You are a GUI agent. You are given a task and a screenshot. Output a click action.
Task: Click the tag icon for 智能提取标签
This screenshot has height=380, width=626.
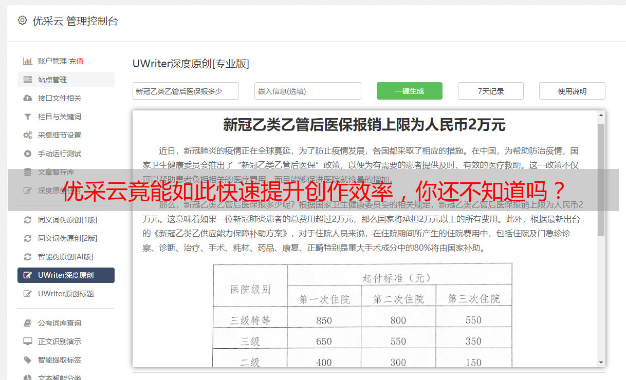[28, 360]
